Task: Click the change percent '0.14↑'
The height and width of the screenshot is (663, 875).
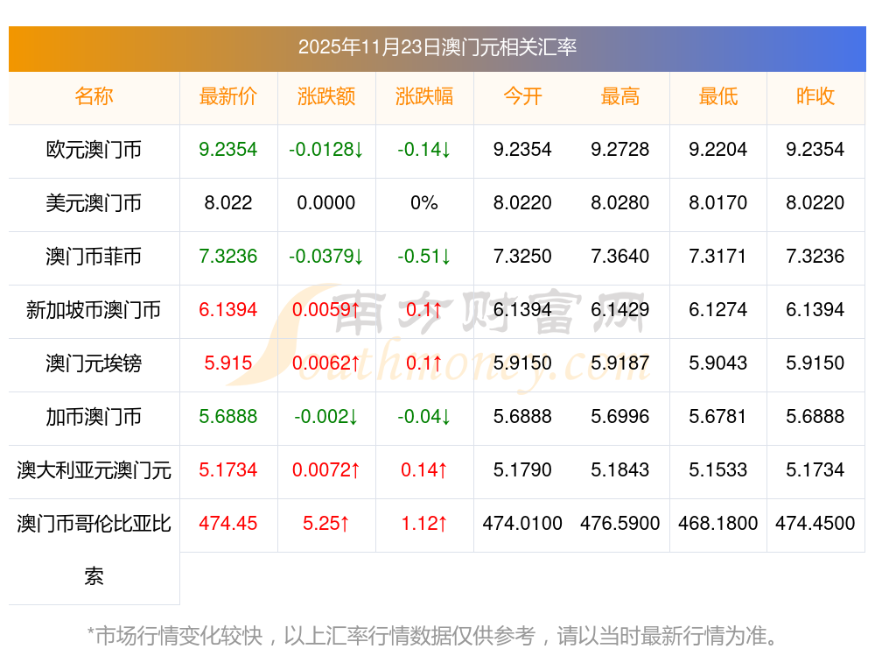Action: 424,469
